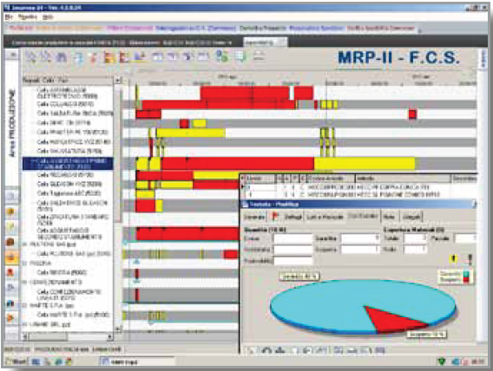Click the tree's horizontal scrollbar left arrow
The height and width of the screenshot is (371, 493).
[x=26, y=337]
